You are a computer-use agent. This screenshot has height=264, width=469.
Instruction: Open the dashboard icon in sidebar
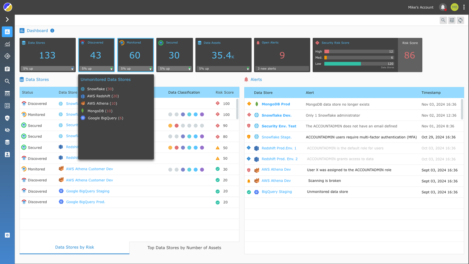tap(7, 32)
